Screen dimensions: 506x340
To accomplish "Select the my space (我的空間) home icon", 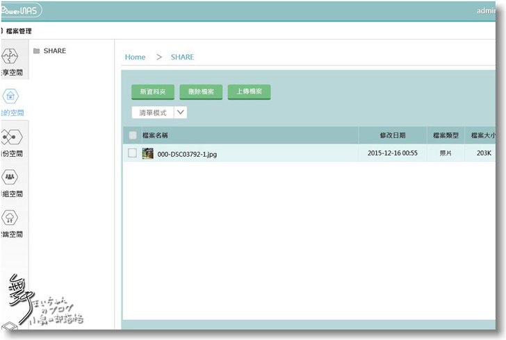I will pyautogui.click(x=13, y=96).
